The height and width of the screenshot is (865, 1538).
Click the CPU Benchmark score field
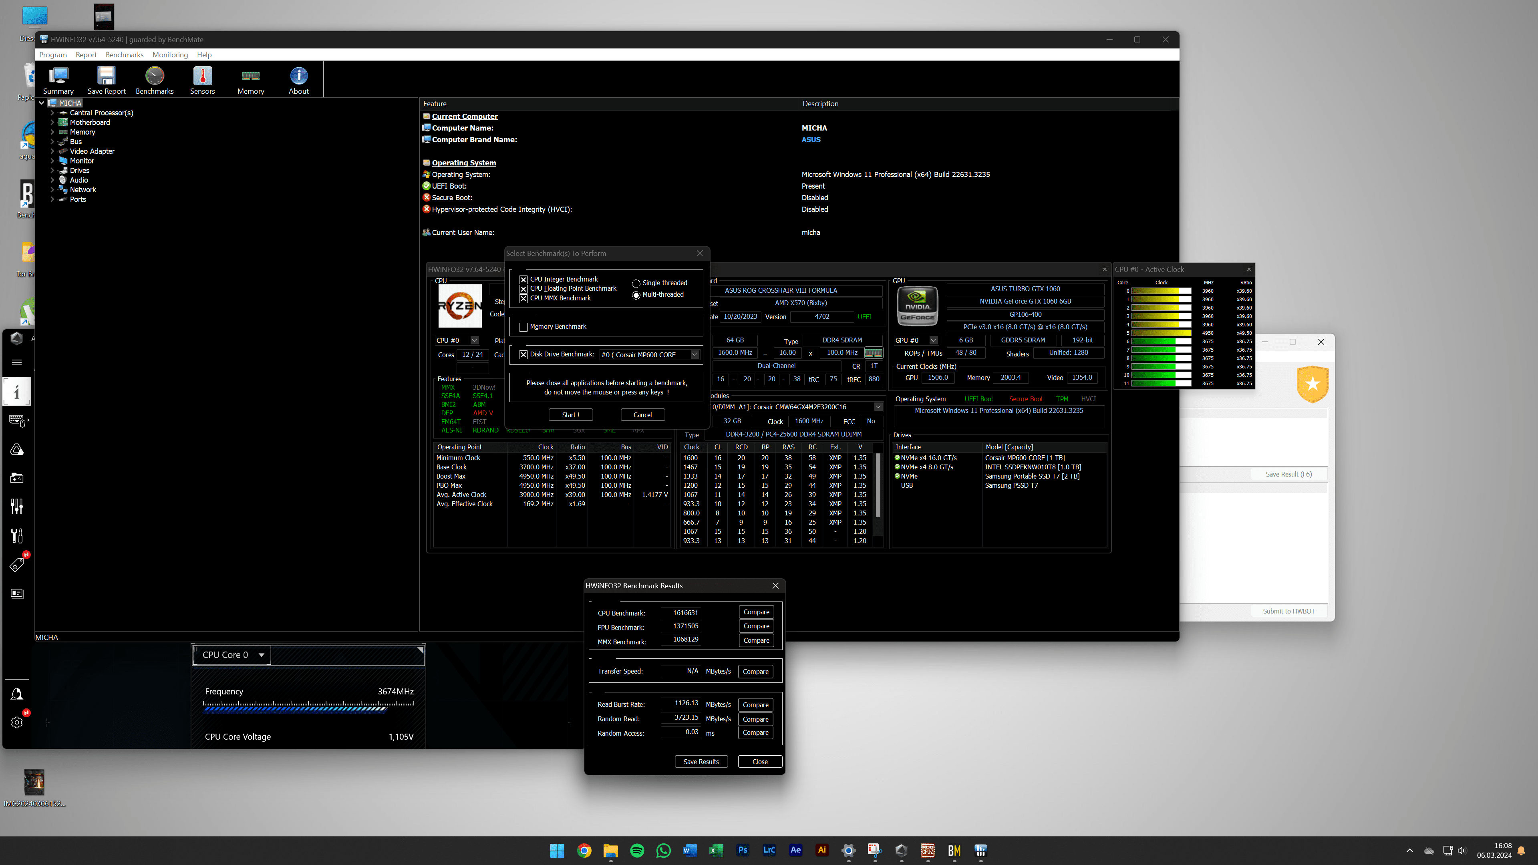(x=680, y=612)
